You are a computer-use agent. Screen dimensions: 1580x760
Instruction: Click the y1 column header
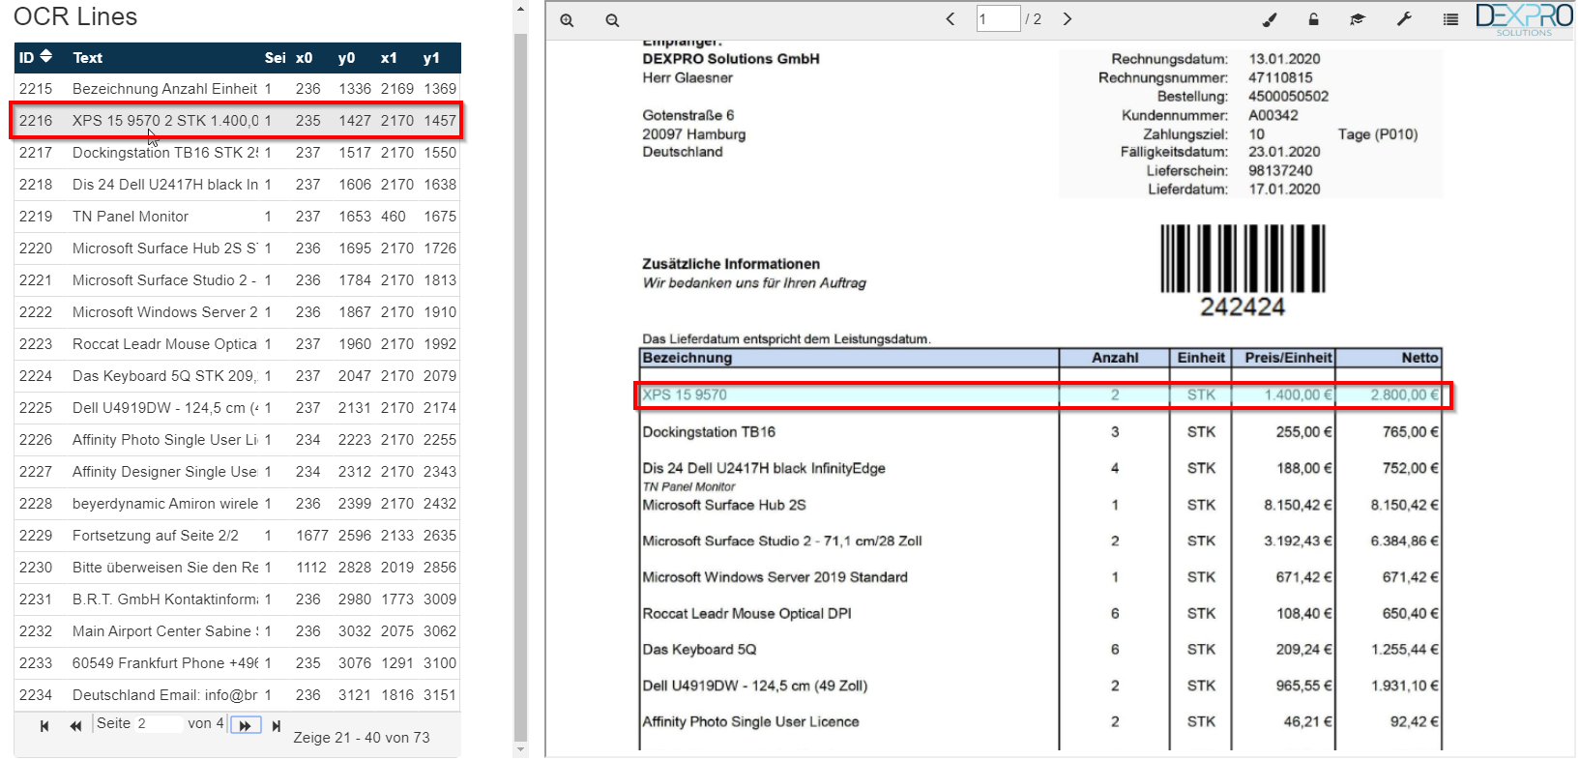pos(431,58)
